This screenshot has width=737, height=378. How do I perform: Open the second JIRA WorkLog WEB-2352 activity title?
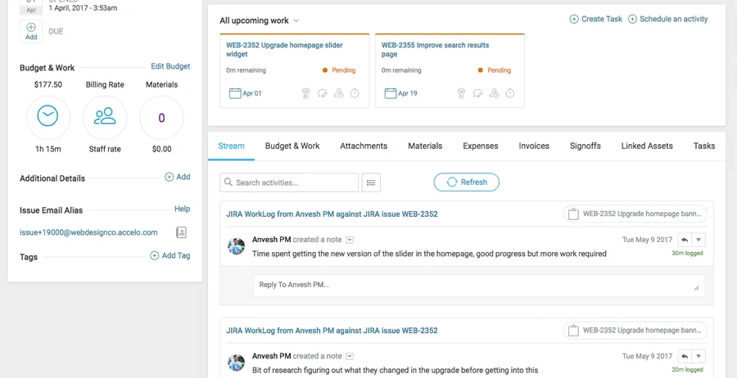point(332,331)
